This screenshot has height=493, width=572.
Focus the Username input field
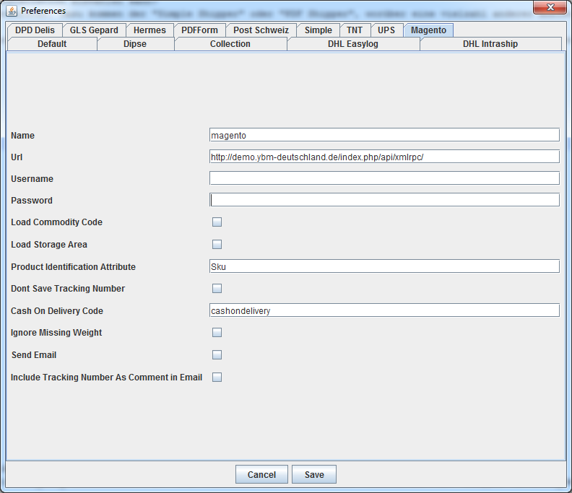384,178
